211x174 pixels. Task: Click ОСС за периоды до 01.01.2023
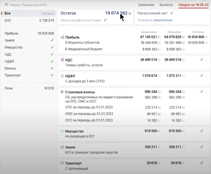[89, 120]
